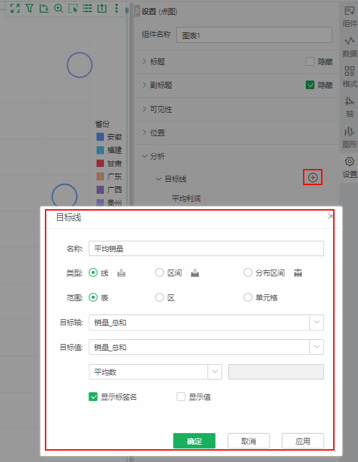The image size is (358, 462).
Task: Click the zoom-in magnifier icon
Action: pos(58,8)
